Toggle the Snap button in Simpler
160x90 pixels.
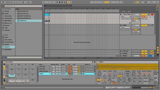tap(120, 76)
